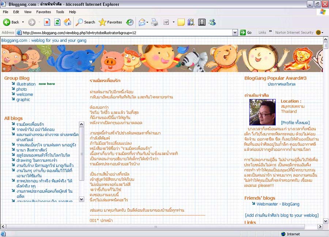329x237 pixels.
Task: Open the History pane icon
Action: [x=130, y=22]
